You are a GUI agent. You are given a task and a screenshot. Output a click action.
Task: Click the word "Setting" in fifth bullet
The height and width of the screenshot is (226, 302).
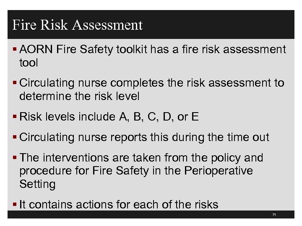tap(37, 184)
